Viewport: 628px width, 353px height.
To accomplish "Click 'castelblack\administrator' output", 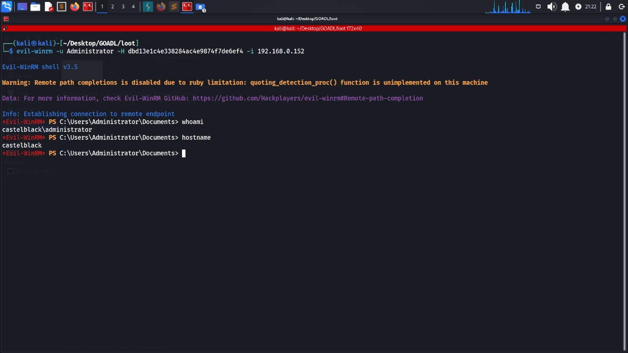I will [47, 129].
